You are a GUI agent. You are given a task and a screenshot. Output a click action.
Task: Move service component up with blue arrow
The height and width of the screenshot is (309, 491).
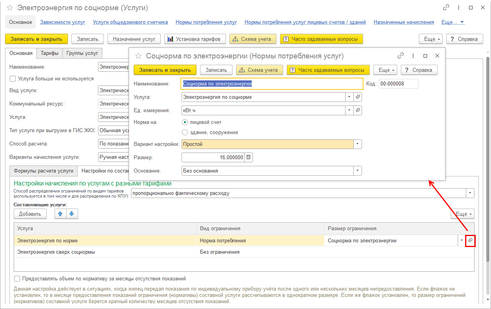tap(60, 214)
